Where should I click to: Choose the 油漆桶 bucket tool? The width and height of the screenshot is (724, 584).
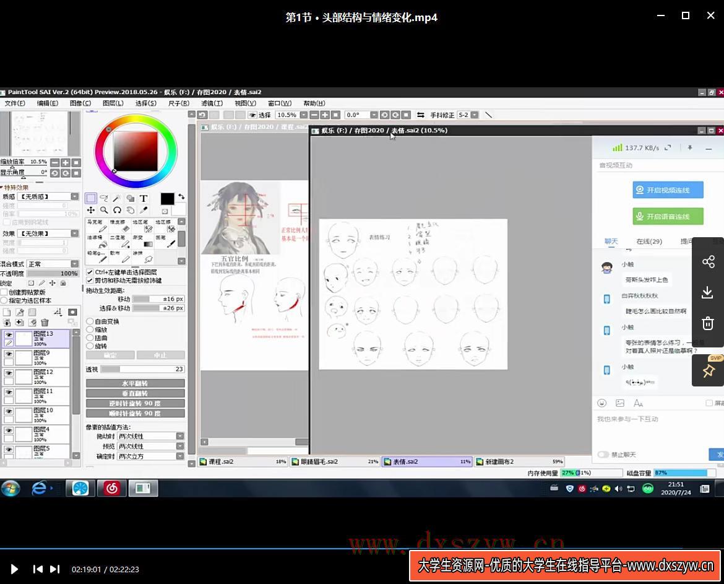coord(97,241)
